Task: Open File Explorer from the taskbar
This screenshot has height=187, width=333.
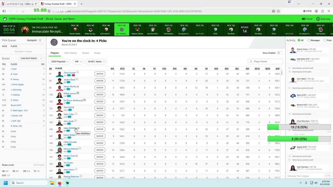Action: tap(52, 183)
